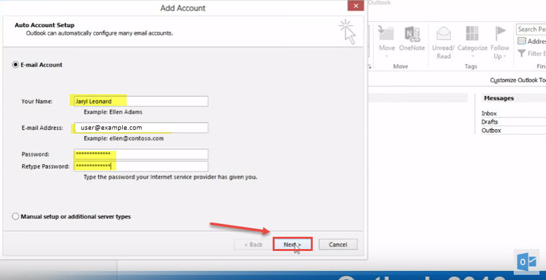Click the 'Example: Ellen Adams' hint text
The image size is (546, 280).
coord(113,112)
